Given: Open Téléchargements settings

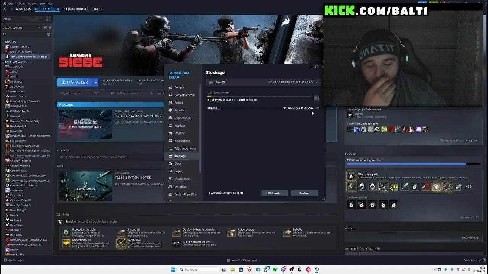Looking at the screenshot, I should [x=182, y=148].
